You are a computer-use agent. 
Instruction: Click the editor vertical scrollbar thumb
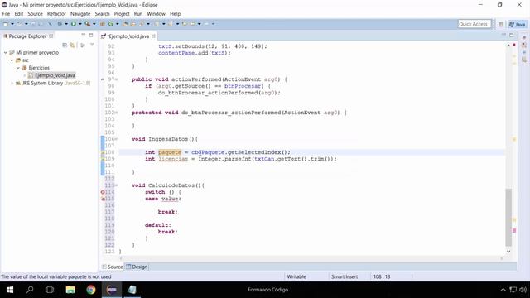[508, 217]
